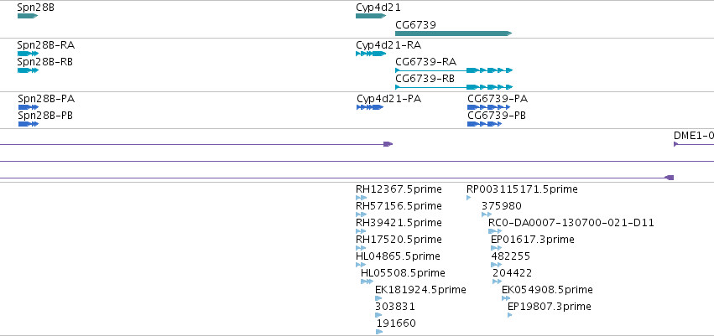
Task: Click the Spn28B-RA transcript glyph
Action: tap(29, 53)
